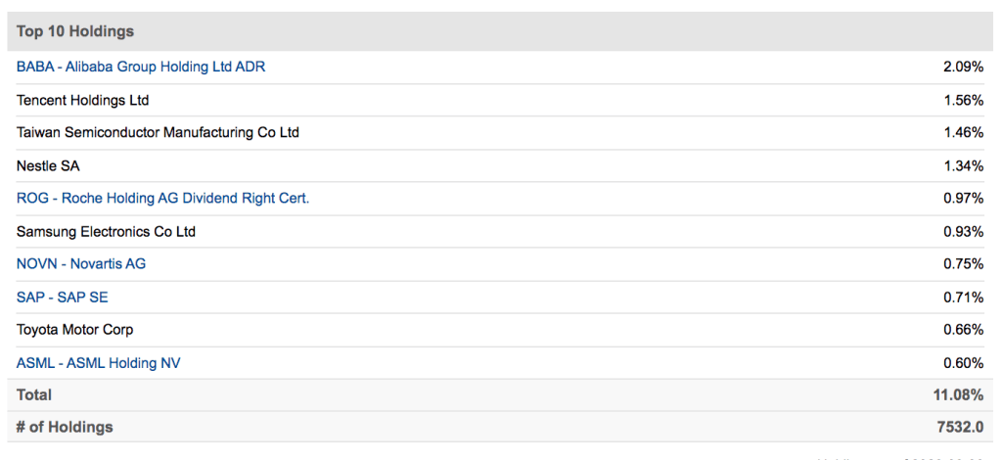Click the 0.97% Roche percentage
1002x460 pixels.
963,198
